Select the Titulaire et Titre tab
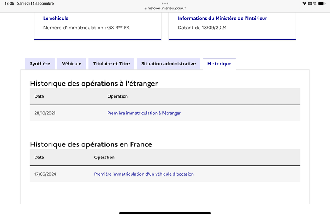This screenshot has width=330, height=216. (x=111, y=64)
